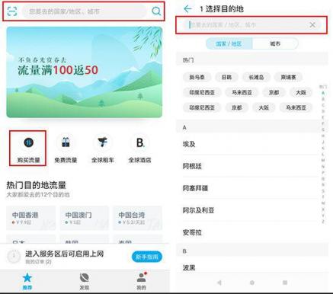This screenshot has width=333, height=294.
Task: Choose the 日韩 hot destination chip
Action: pos(226,77)
